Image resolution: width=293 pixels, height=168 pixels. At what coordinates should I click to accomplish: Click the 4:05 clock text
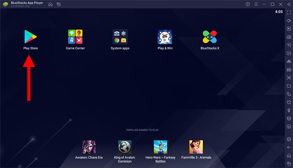point(279,12)
